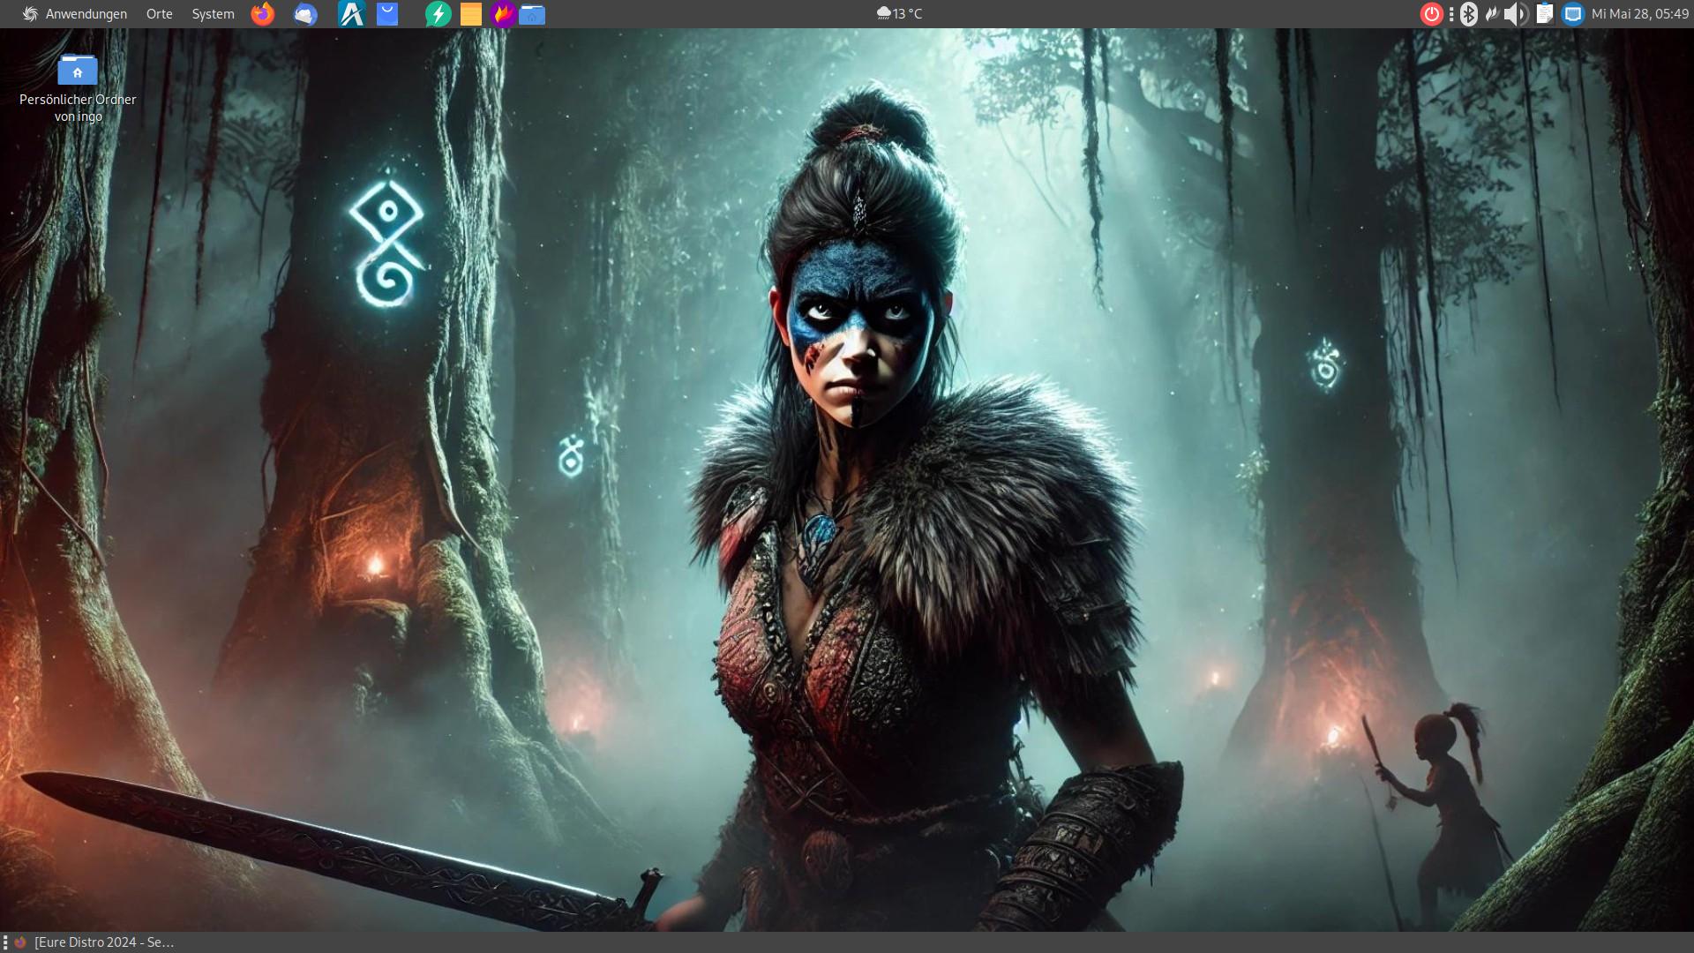Open the volume control speaker icon

point(1516,14)
